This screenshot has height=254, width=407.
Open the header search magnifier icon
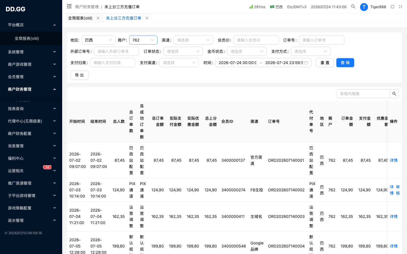pyautogui.click(x=353, y=6)
